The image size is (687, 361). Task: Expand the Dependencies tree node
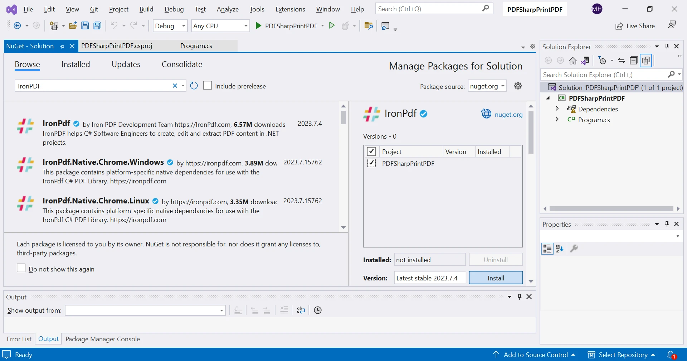click(x=557, y=109)
